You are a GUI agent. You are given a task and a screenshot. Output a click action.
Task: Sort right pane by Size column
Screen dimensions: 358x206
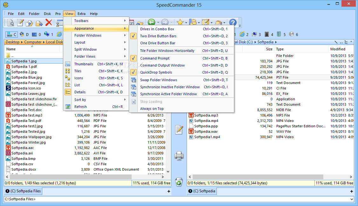[269, 49]
